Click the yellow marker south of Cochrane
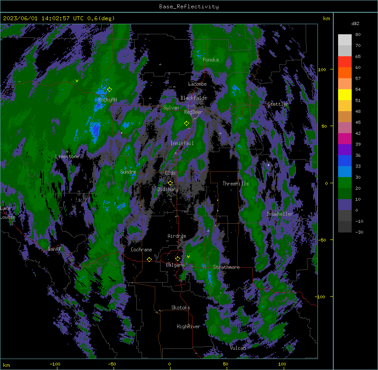Viewport: 378px width, 370px height. [149, 259]
